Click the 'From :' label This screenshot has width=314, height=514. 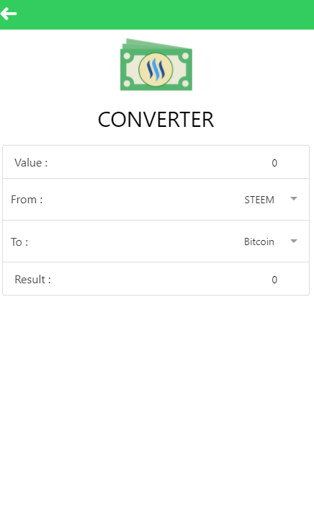(27, 200)
